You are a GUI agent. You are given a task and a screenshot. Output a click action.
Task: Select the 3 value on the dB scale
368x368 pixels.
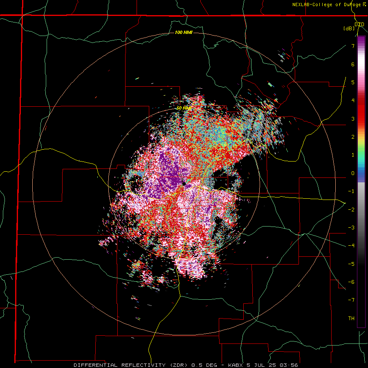pos(353,119)
